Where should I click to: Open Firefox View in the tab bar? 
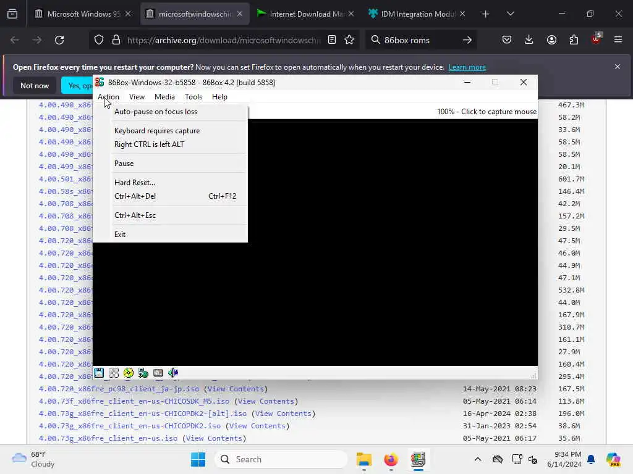pos(12,14)
